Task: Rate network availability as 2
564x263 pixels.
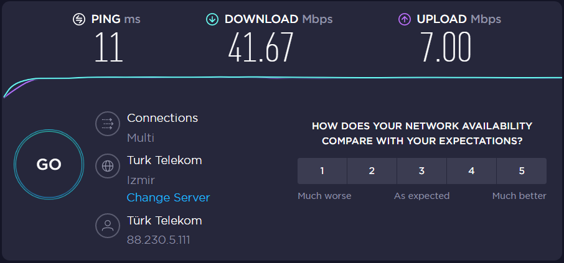Action: (x=372, y=171)
